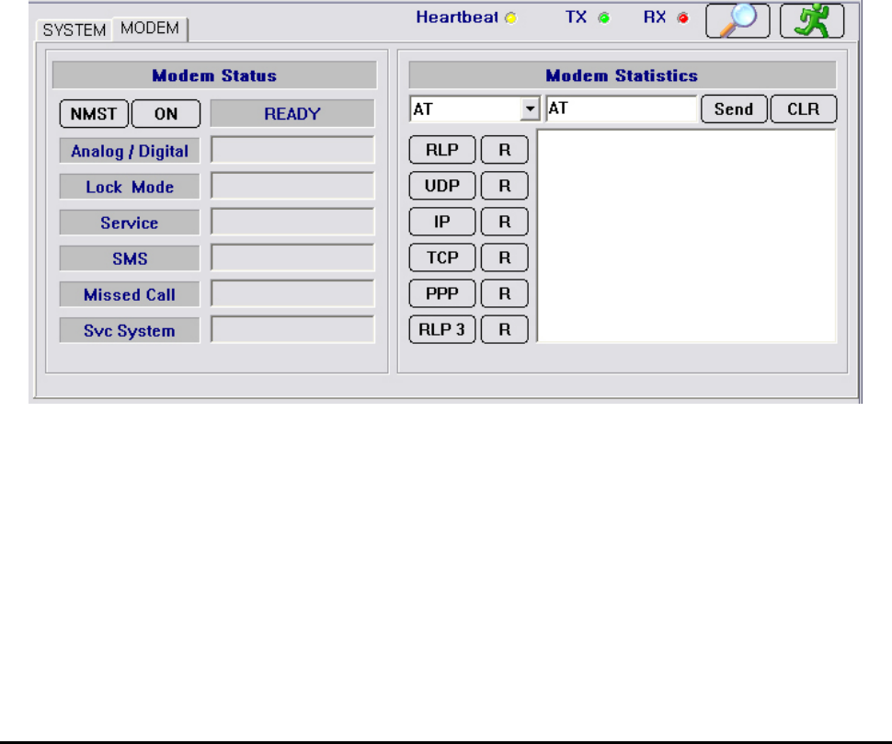892x744 pixels.
Task: Click the Lock Mode label
Action: point(130,187)
